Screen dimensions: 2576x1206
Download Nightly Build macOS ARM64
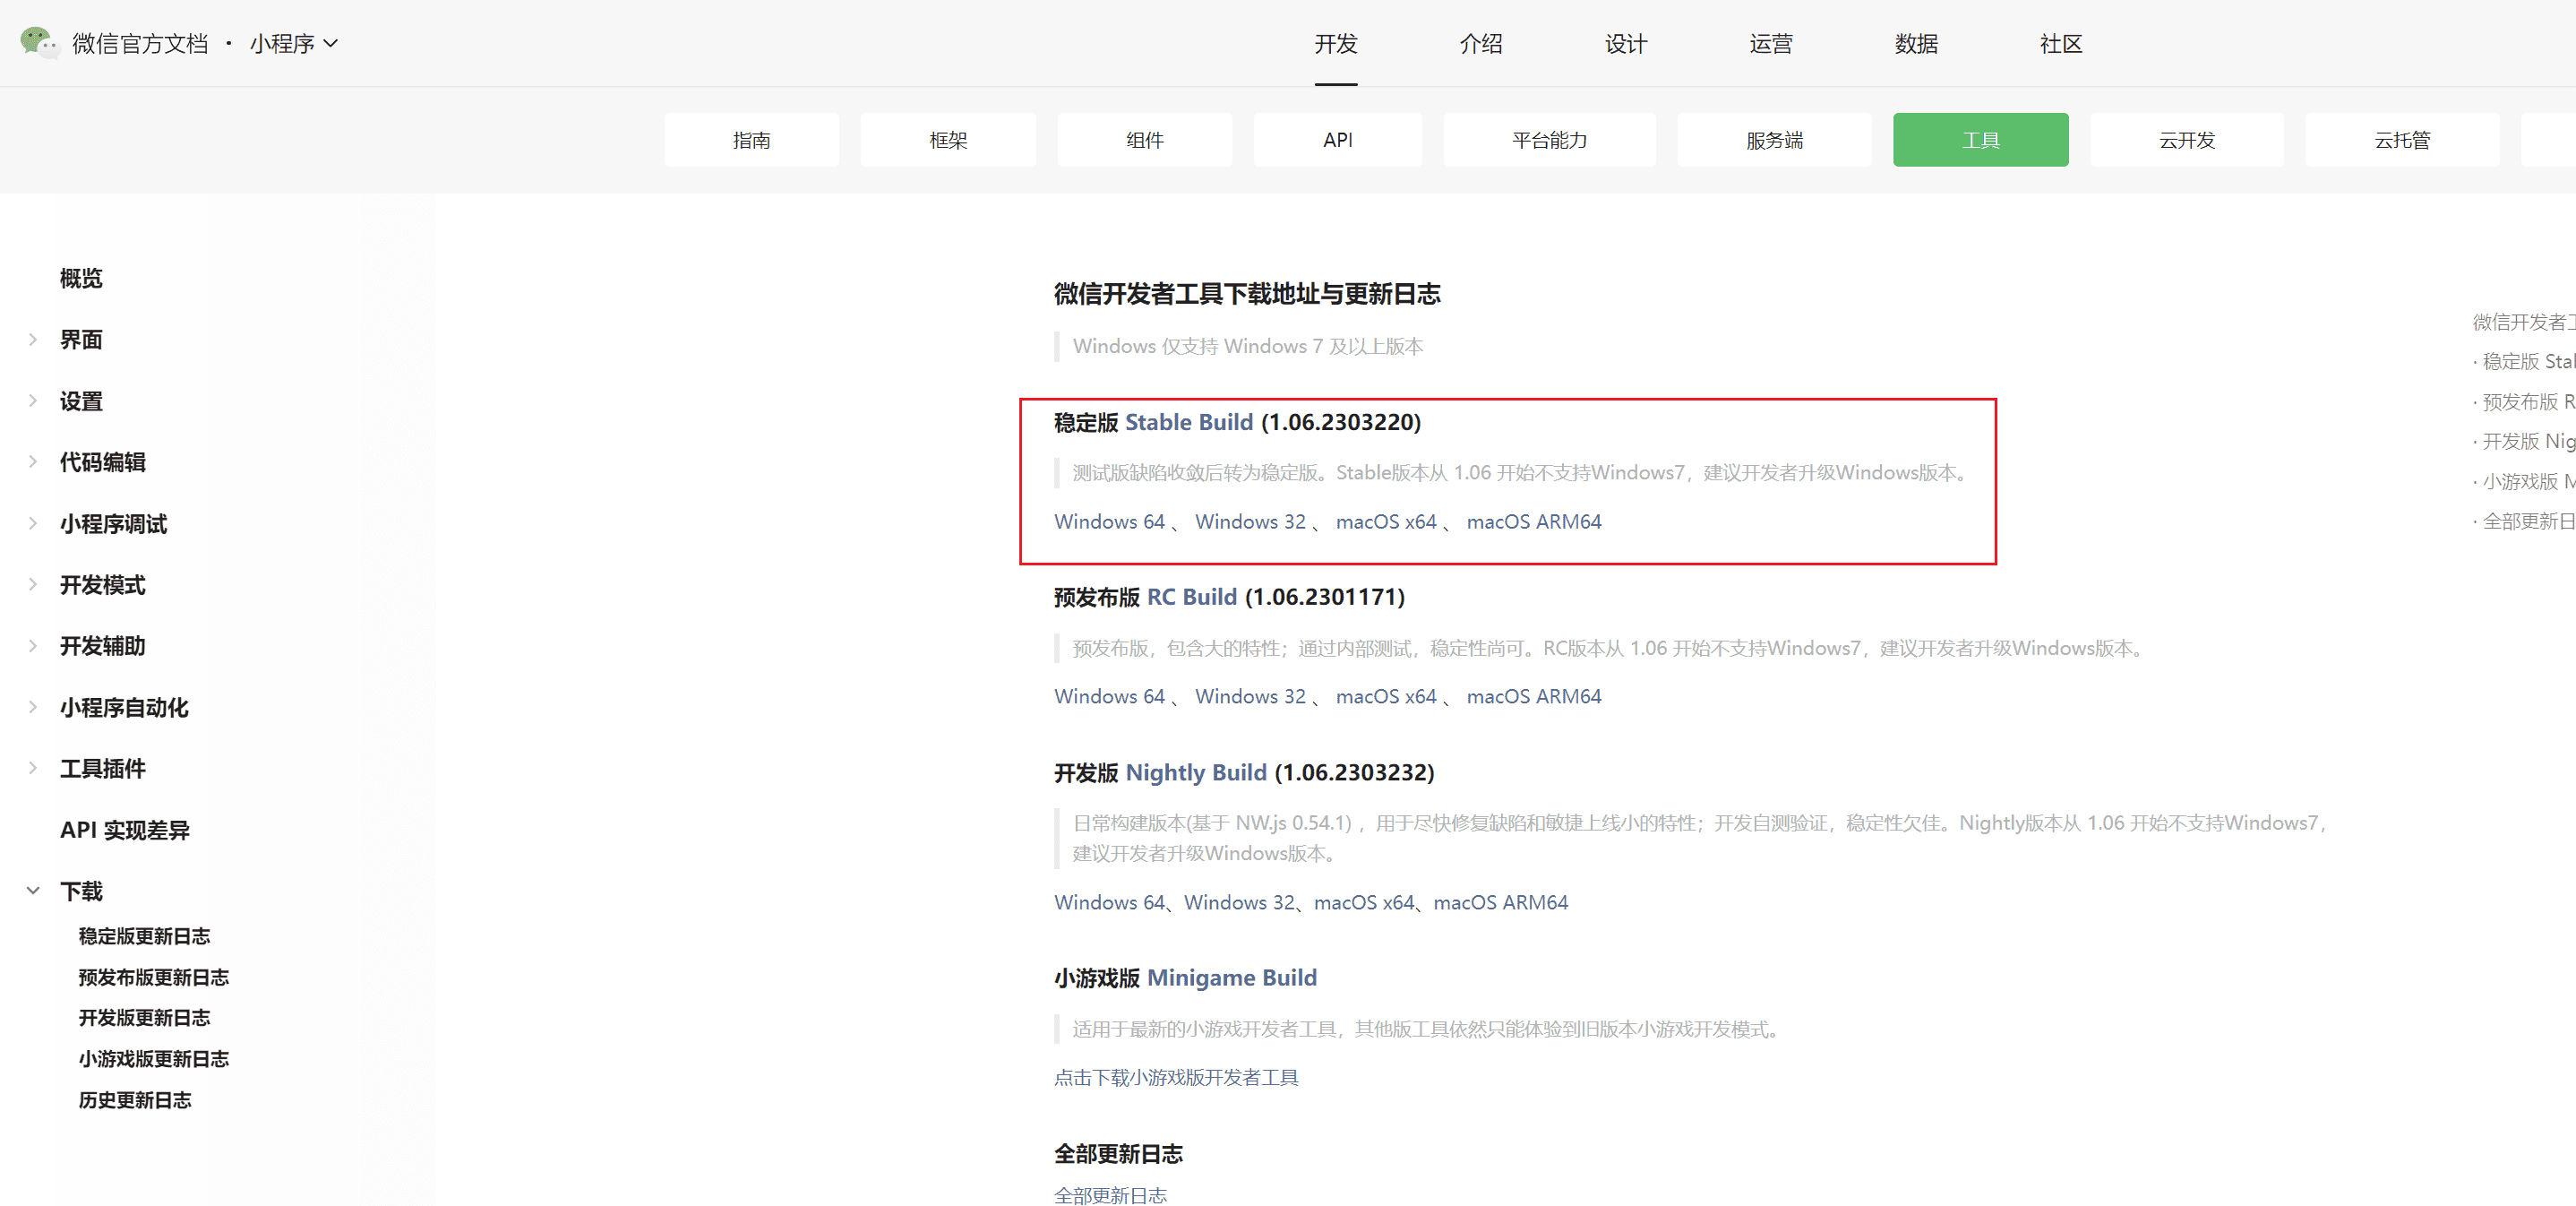click(1501, 903)
